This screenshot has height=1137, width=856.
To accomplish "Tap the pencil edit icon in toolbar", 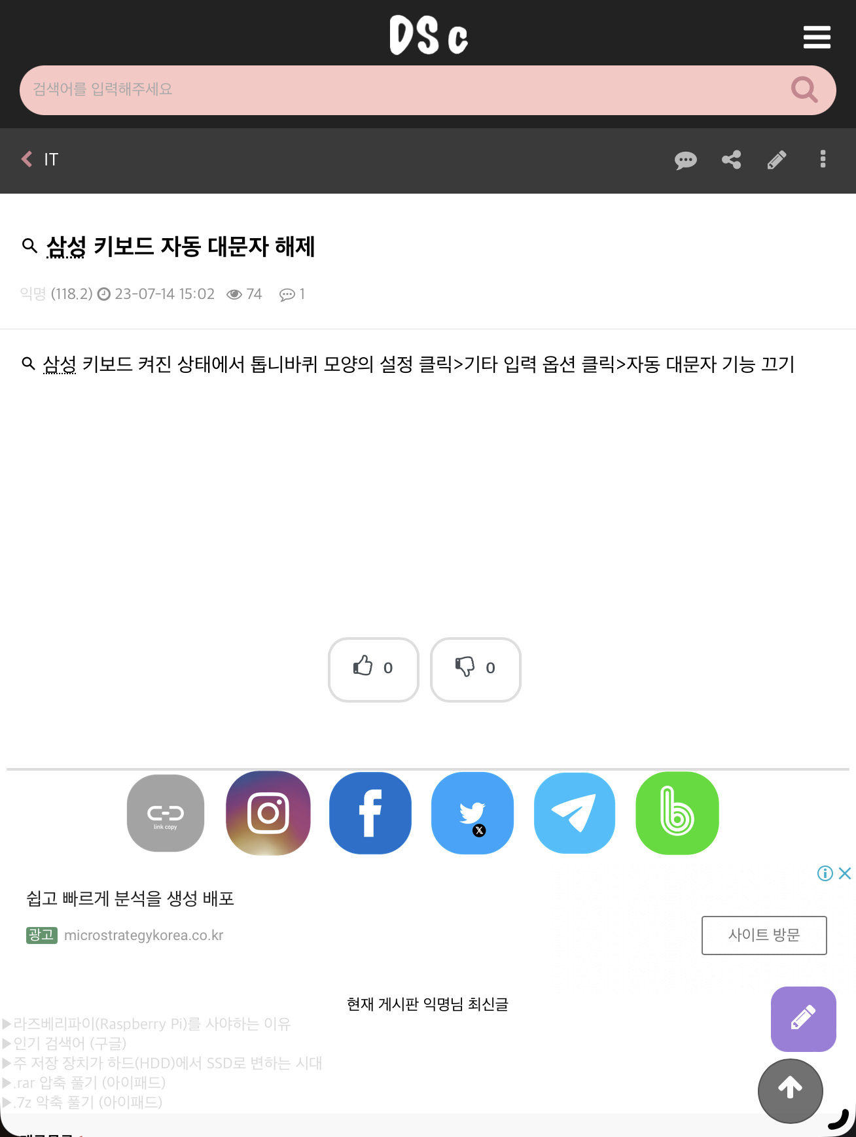I will [x=777, y=160].
